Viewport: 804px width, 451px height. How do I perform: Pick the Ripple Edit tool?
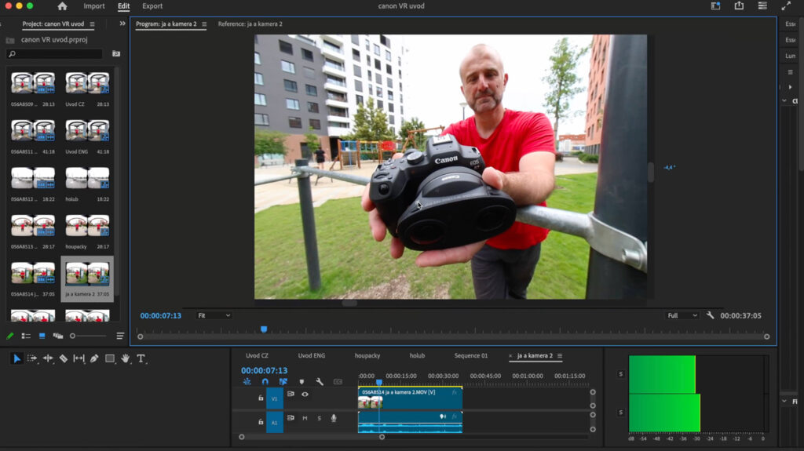click(48, 358)
